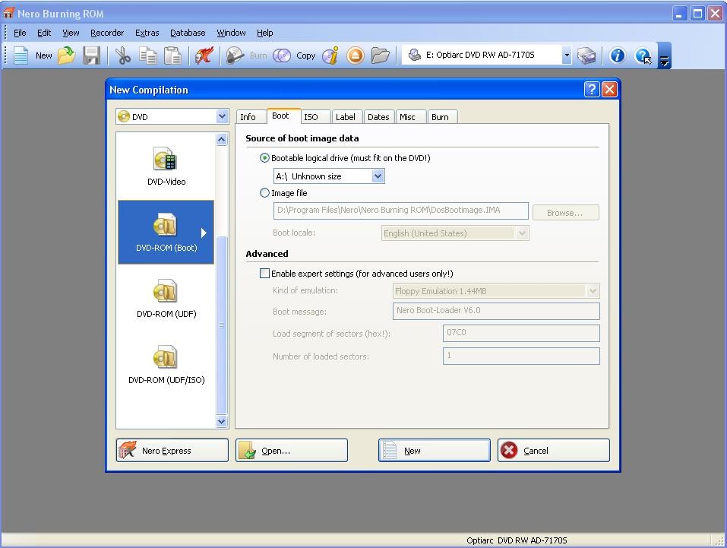This screenshot has height=548, width=727.
Task: Click the Boot message text field
Action: tap(496, 311)
